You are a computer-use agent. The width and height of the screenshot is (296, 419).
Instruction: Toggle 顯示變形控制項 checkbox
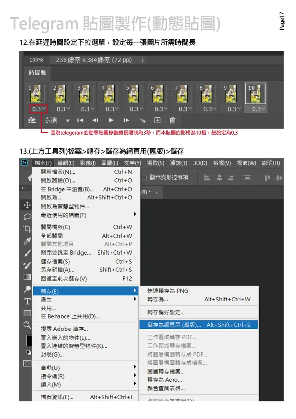coord(144,177)
